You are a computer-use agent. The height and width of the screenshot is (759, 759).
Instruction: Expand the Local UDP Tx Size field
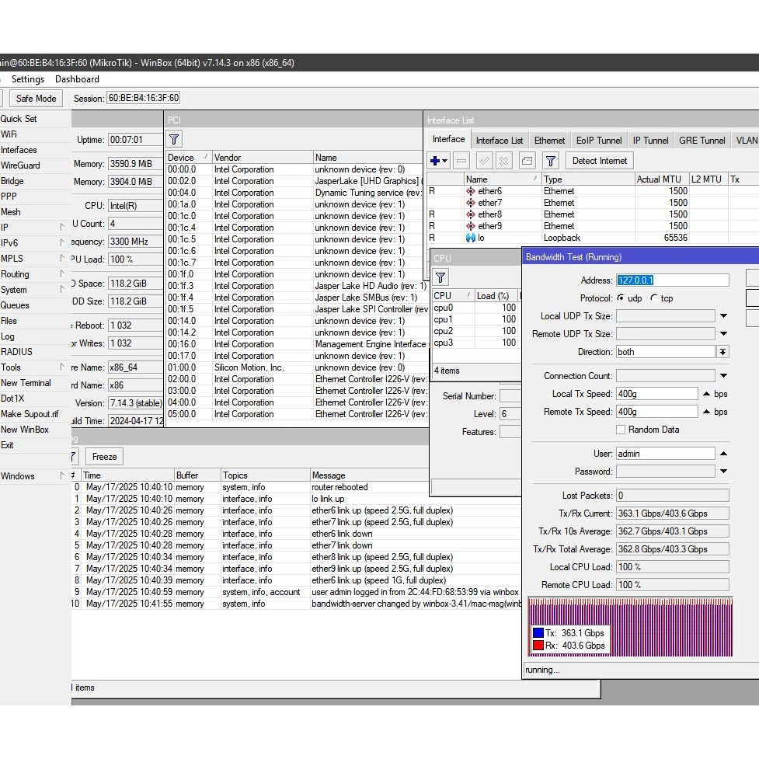(x=723, y=316)
